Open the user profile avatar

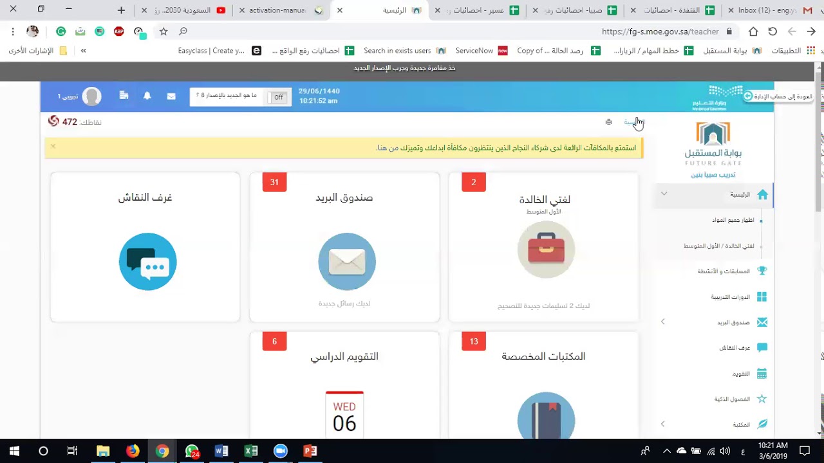(x=91, y=96)
